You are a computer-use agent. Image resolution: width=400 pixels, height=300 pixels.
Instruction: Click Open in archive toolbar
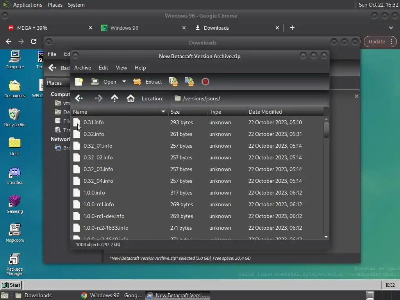pyautogui.click(x=104, y=82)
